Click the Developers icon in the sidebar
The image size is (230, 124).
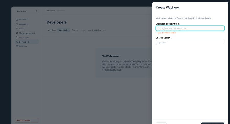point(17,42)
